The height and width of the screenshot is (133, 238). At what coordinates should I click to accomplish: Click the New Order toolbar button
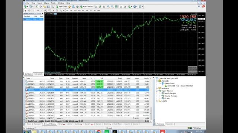pos(61,7)
